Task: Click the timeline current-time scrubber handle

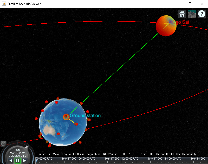Action: pyautogui.click(x=36, y=161)
